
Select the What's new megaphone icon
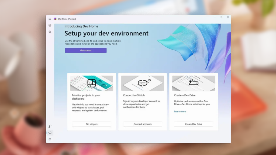coord(50,133)
